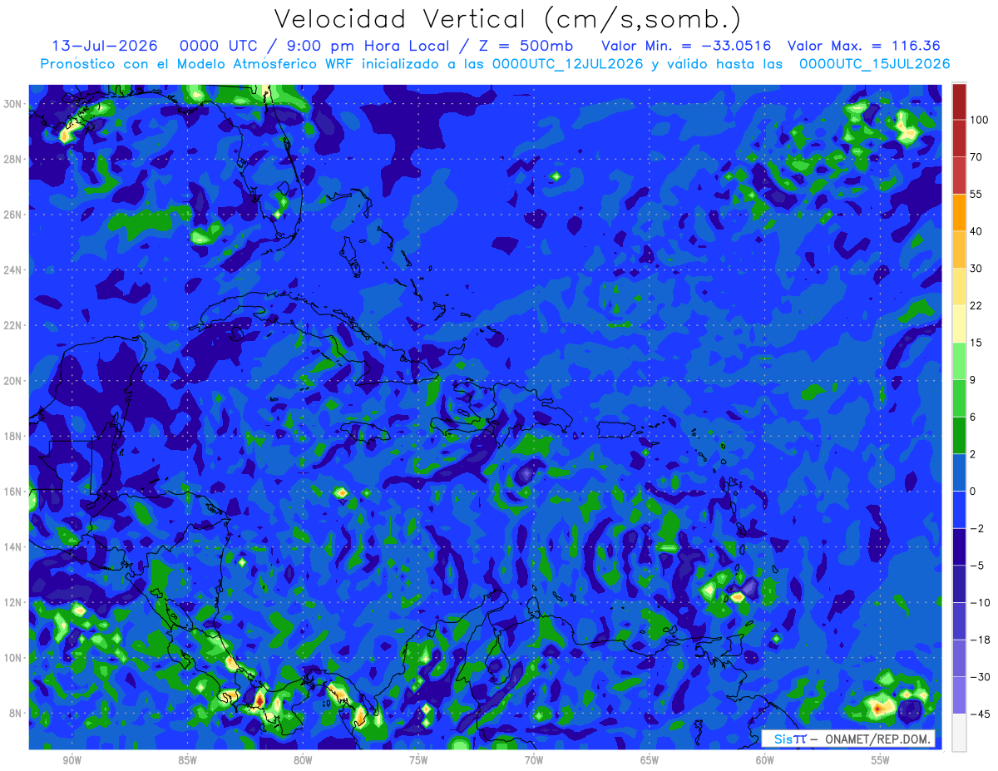Click the longitude axis label '85W'
998x771 pixels.
tap(188, 760)
